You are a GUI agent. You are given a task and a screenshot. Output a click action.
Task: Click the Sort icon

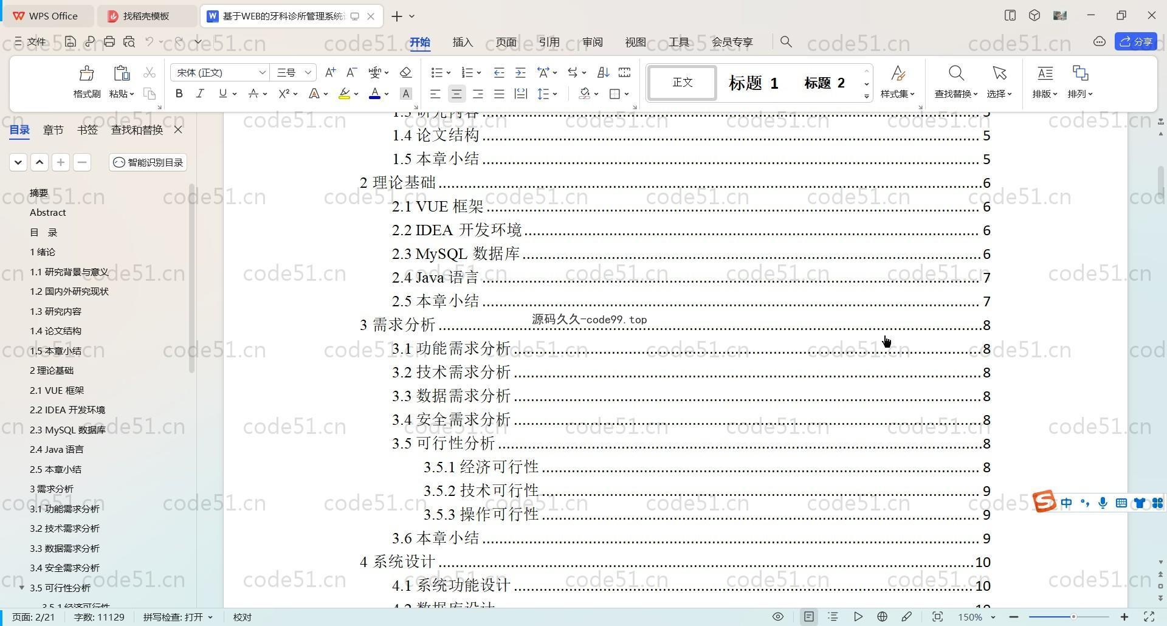tap(603, 72)
